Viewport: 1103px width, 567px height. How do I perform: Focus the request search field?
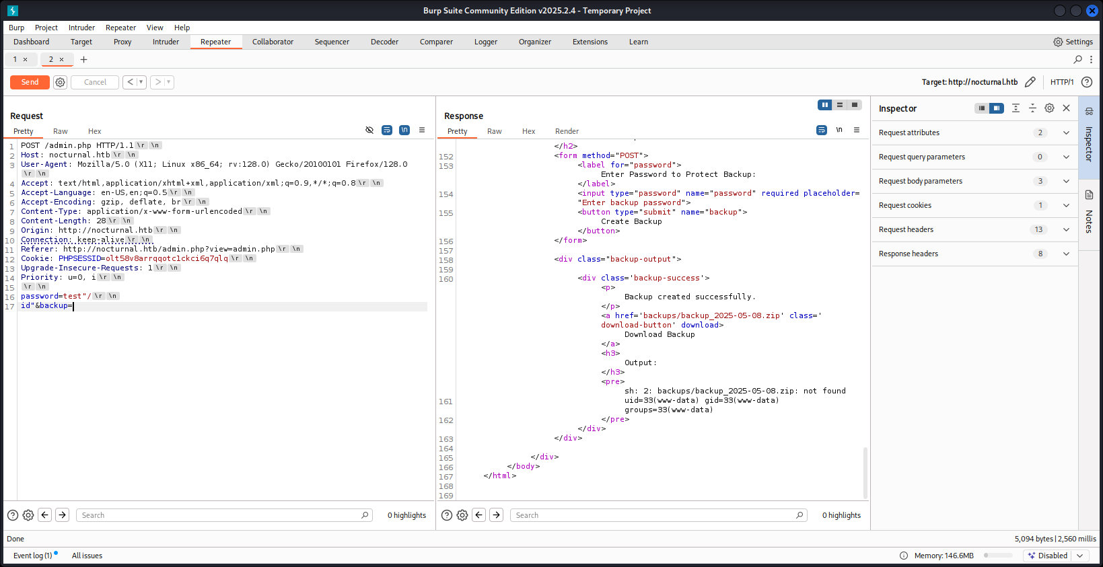(x=223, y=515)
